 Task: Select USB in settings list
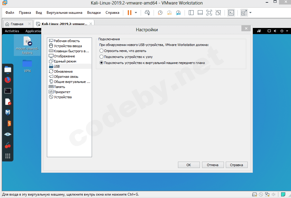click(x=69, y=66)
